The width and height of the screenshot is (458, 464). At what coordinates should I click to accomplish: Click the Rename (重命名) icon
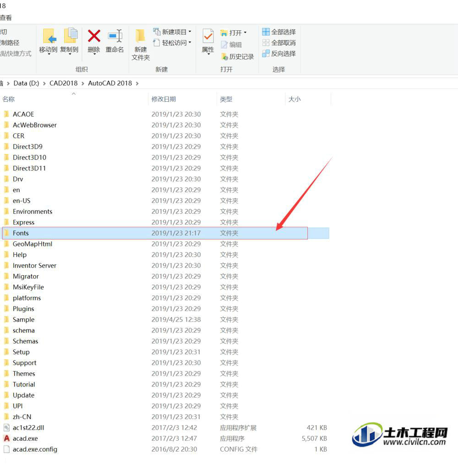coord(115,36)
